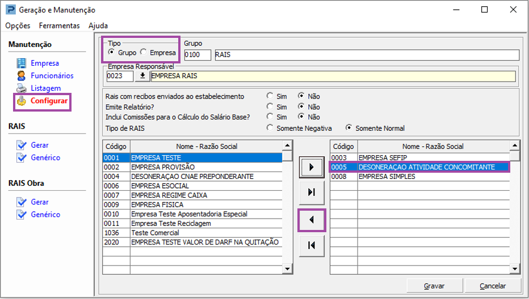
Task: Set Emite Relatório to Sim
Action: (x=270, y=106)
